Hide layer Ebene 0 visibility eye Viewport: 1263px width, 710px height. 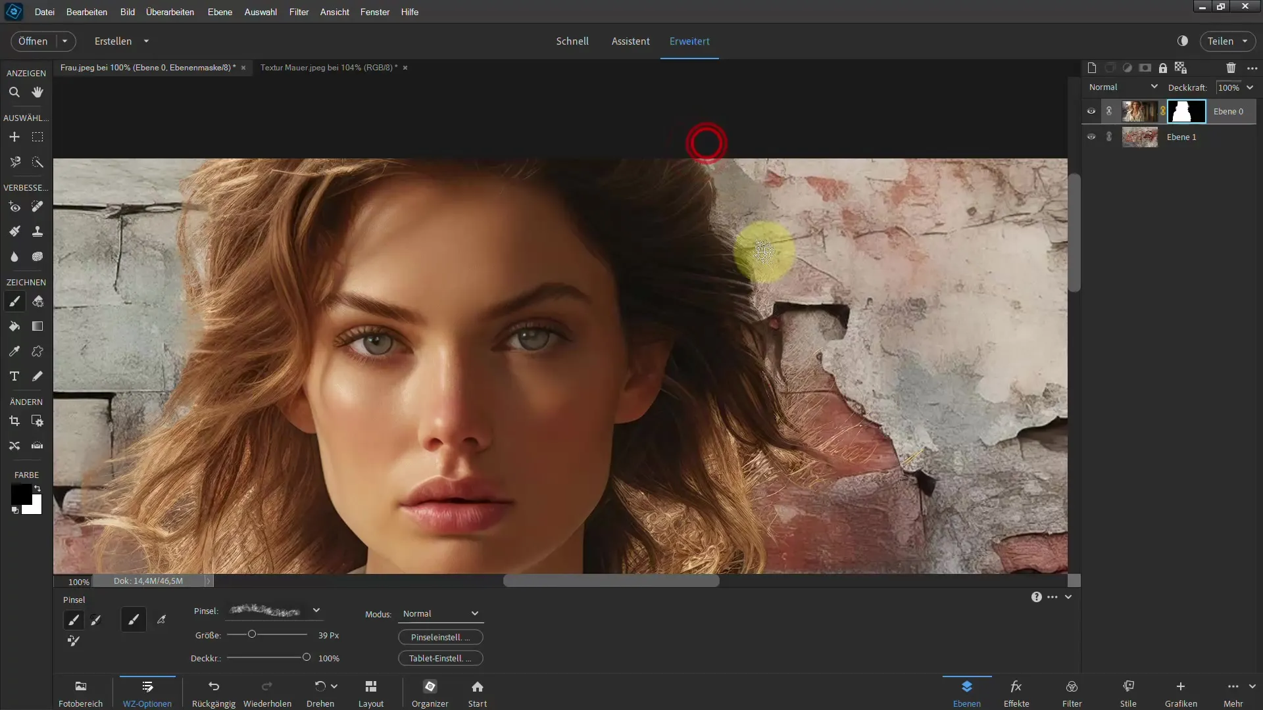point(1091,111)
